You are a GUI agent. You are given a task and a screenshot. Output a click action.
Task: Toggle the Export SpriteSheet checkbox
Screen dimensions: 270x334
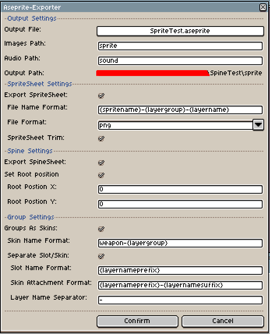pyautogui.click(x=101, y=95)
